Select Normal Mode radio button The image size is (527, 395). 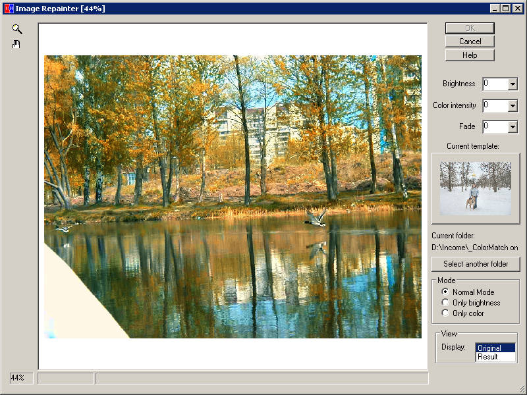[445, 292]
